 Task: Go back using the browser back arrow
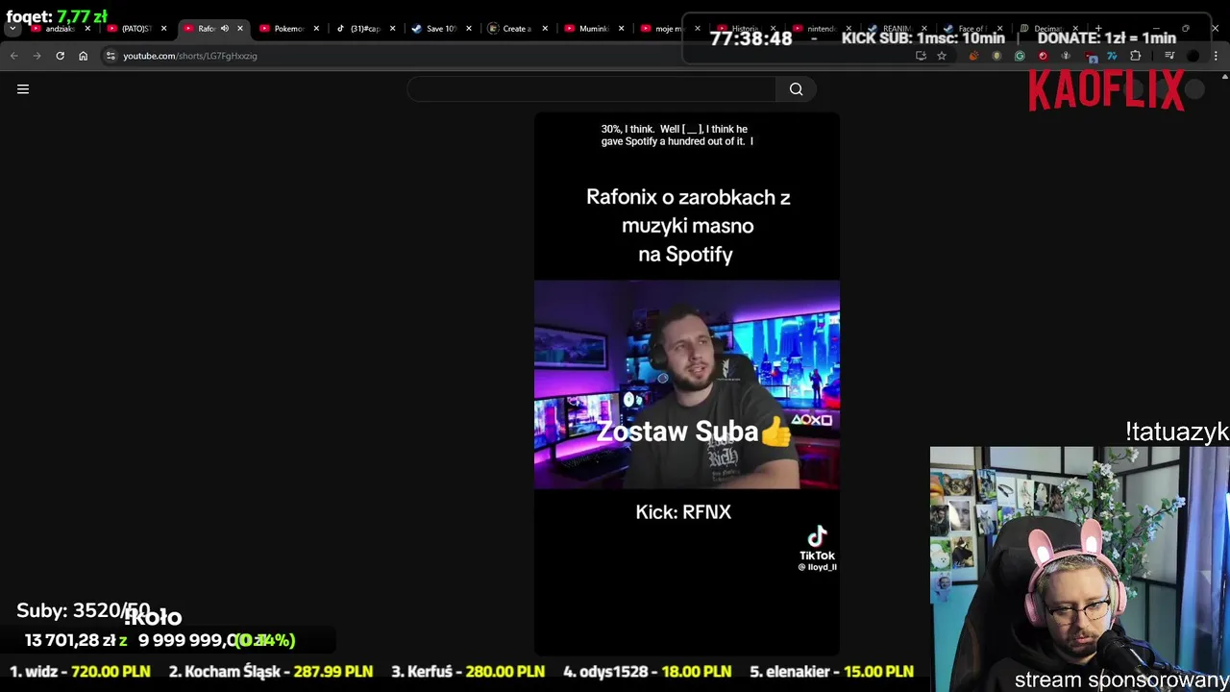coord(14,56)
